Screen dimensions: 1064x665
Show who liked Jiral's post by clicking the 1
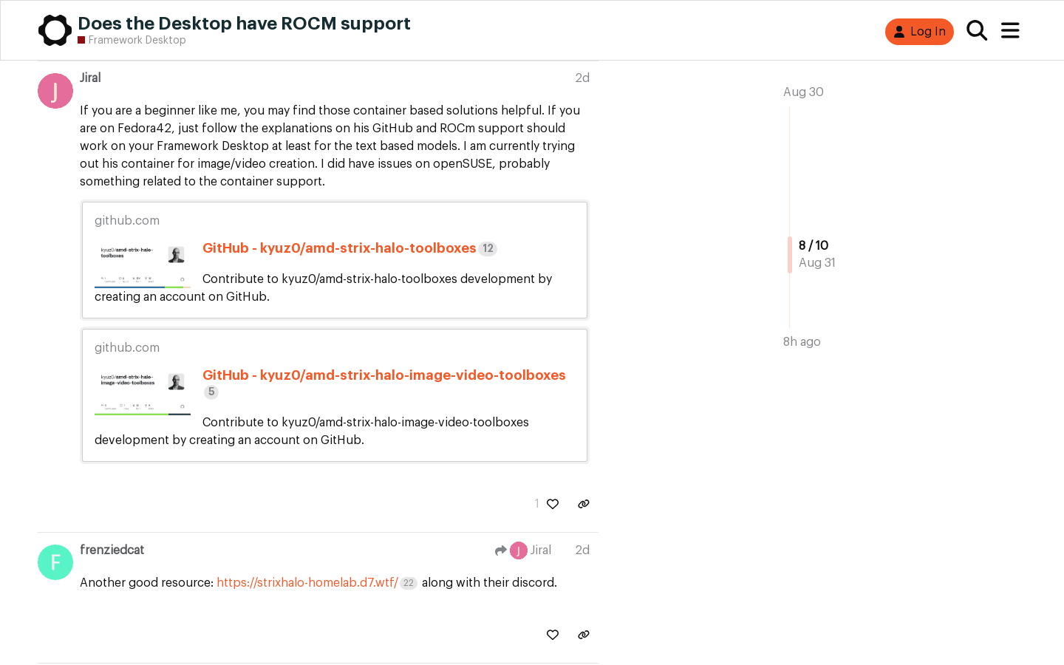tap(536, 503)
